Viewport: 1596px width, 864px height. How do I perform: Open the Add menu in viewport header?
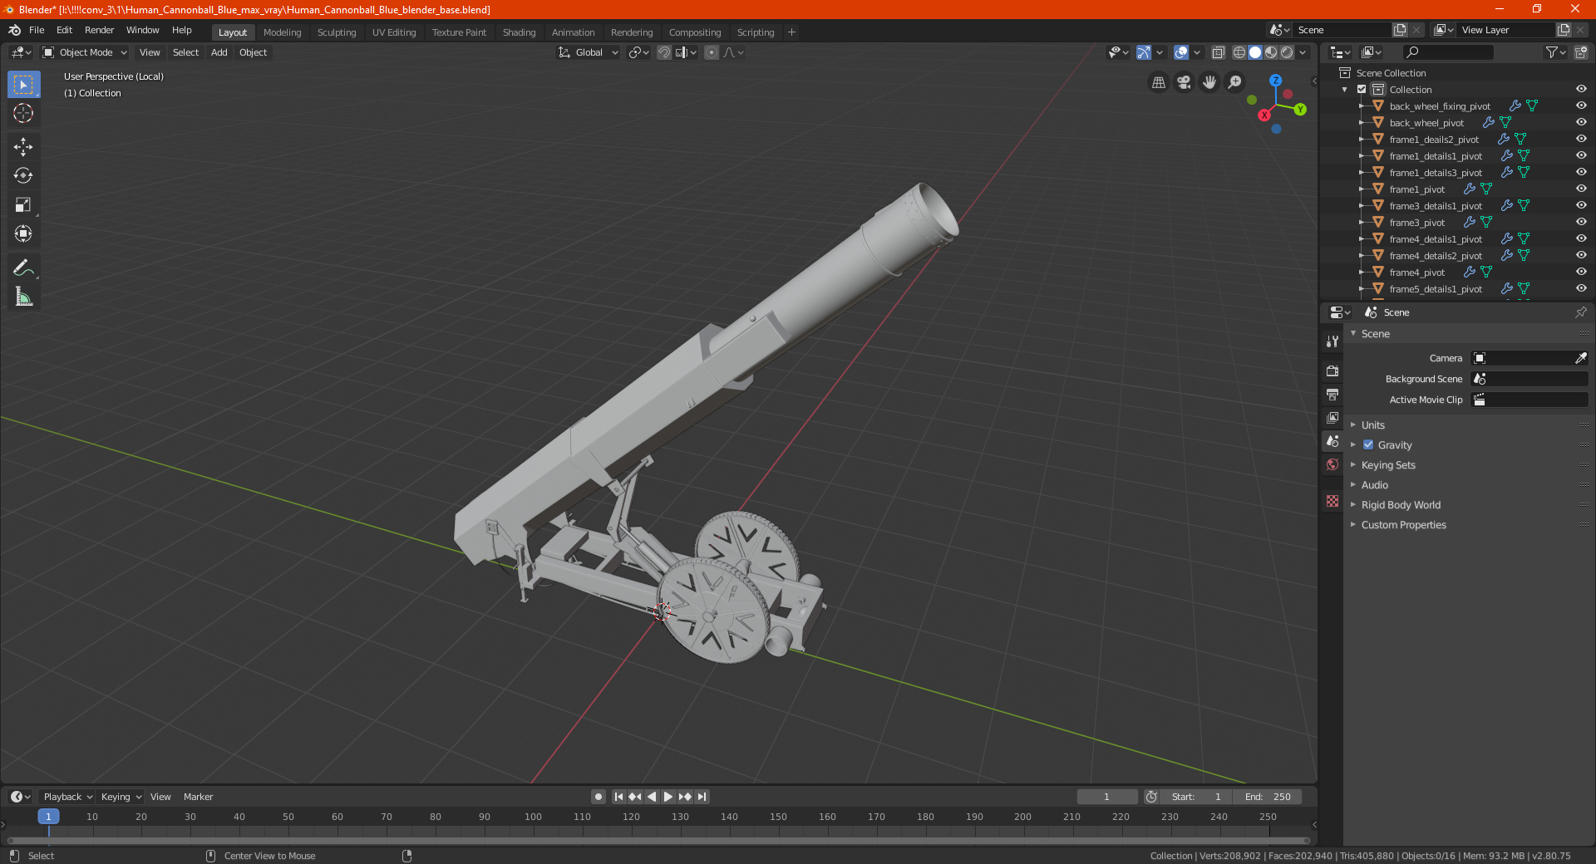[x=219, y=52]
